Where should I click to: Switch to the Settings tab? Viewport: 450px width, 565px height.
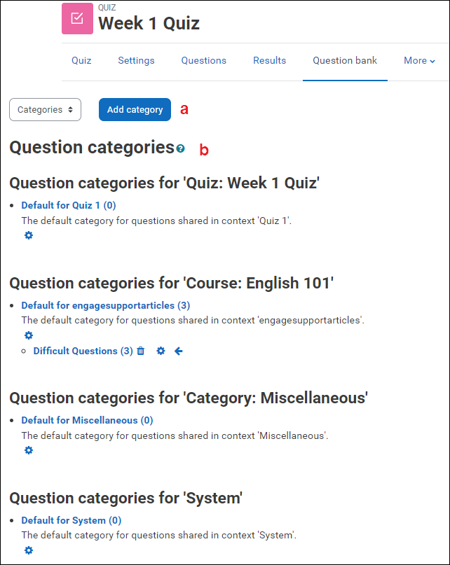[136, 61]
